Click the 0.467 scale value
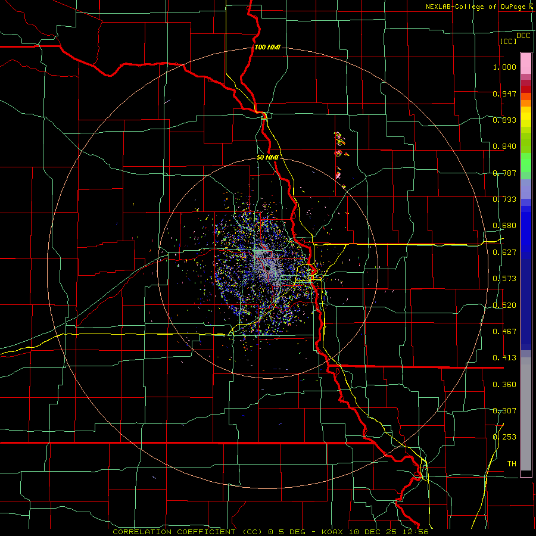 [504, 332]
